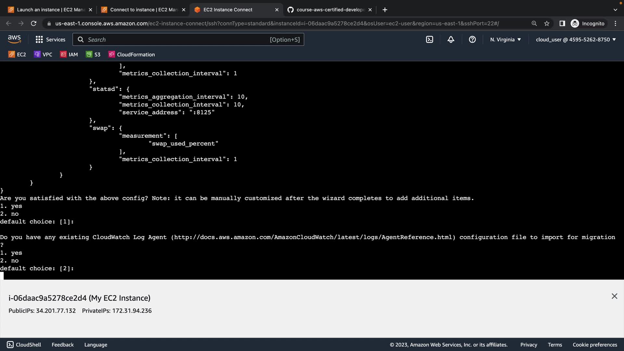Bookmark this page with star icon
The height and width of the screenshot is (351, 624).
(547, 23)
